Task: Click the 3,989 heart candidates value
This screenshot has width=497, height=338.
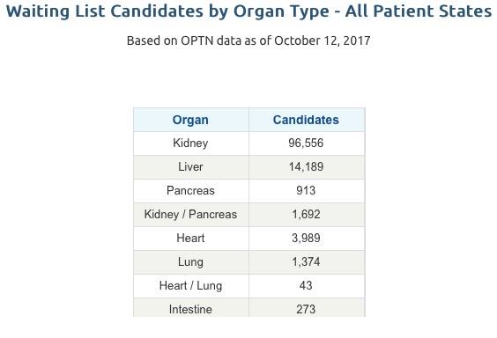Action: tap(306, 238)
